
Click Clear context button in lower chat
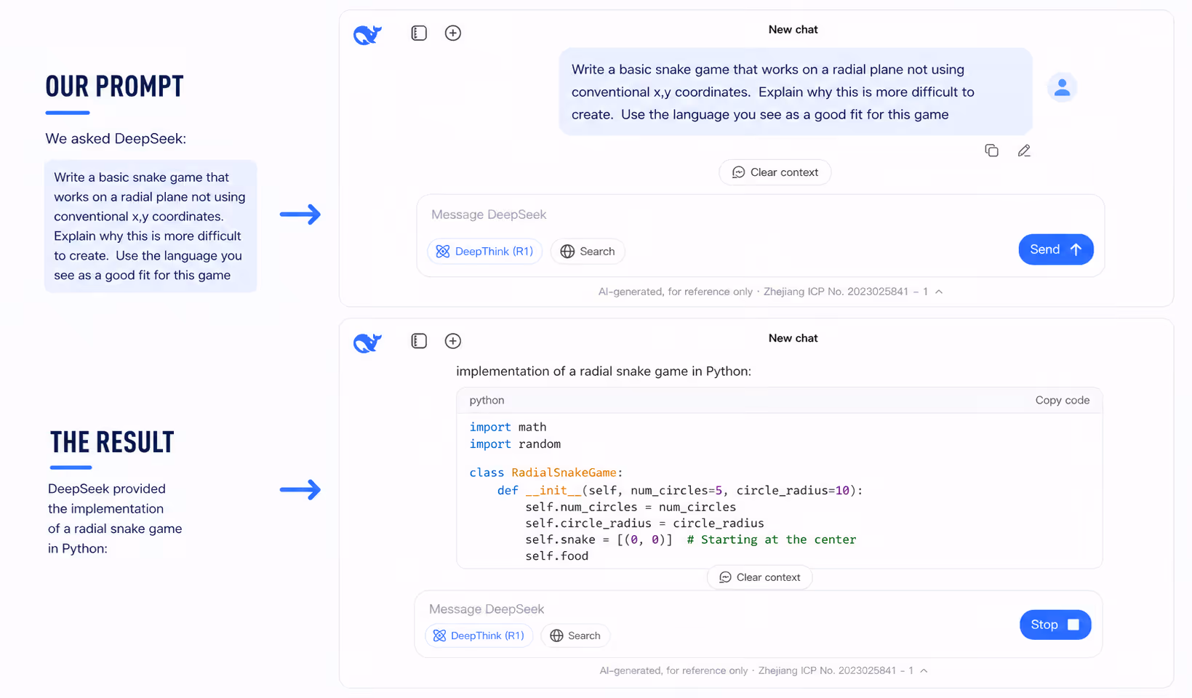[x=760, y=577]
